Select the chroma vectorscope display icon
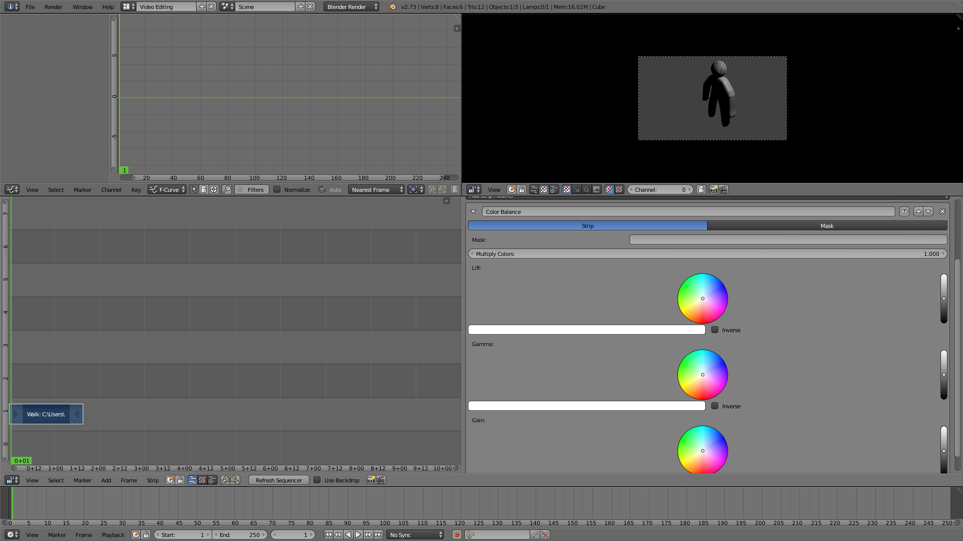The width and height of the screenshot is (963, 541). pos(586,189)
